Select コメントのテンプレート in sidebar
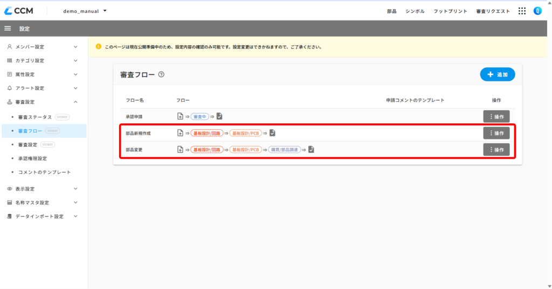 tap(44, 172)
